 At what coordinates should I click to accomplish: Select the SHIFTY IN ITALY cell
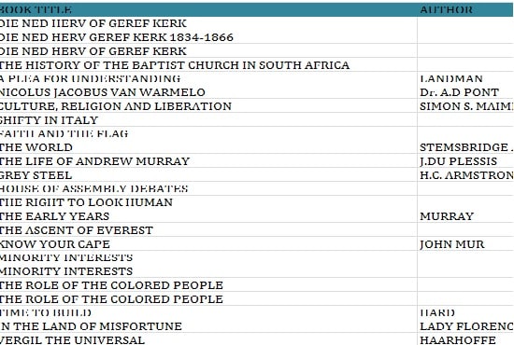coord(208,119)
